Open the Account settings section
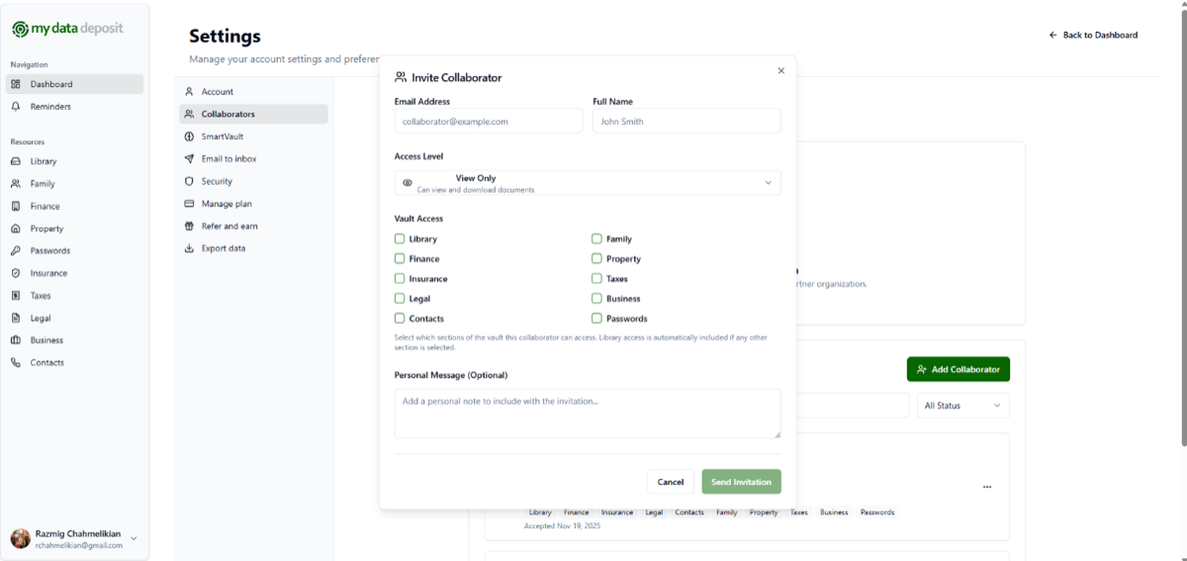This screenshot has height=561, width=1187. 253,92
